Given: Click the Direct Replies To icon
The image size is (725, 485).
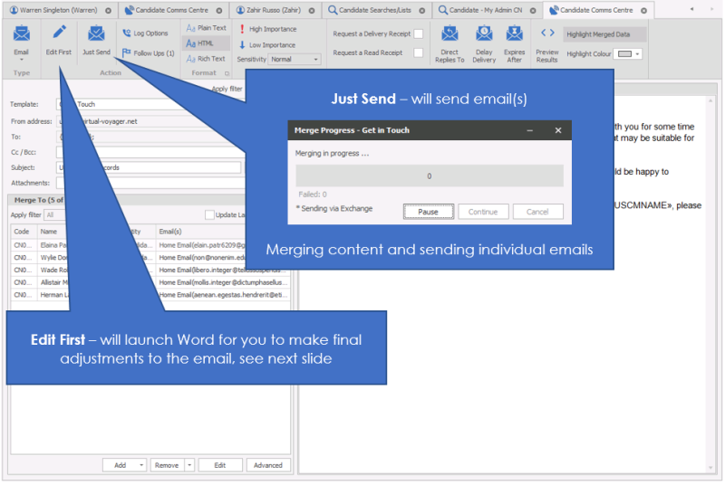Looking at the screenshot, I should [449, 34].
